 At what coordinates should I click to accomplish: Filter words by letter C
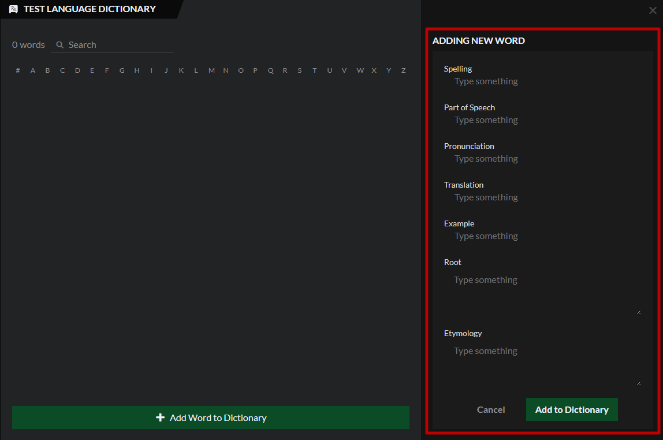(x=62, y=70)
